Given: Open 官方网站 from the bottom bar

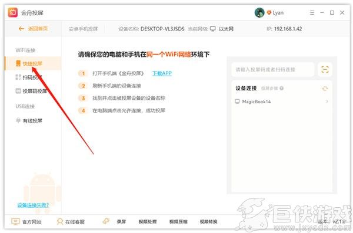Looking at the screenshot, I should [26, 222].
